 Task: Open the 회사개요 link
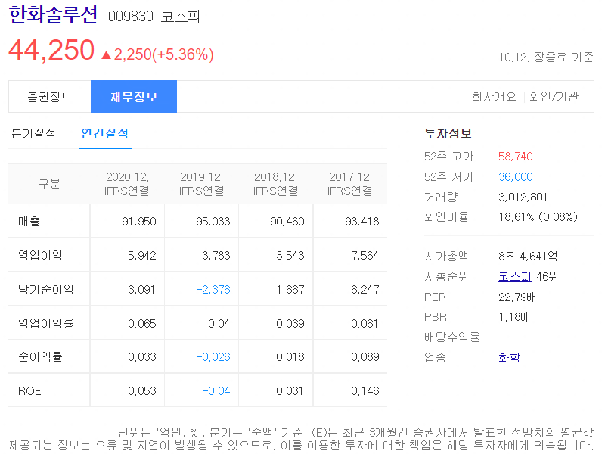(494, 97)
